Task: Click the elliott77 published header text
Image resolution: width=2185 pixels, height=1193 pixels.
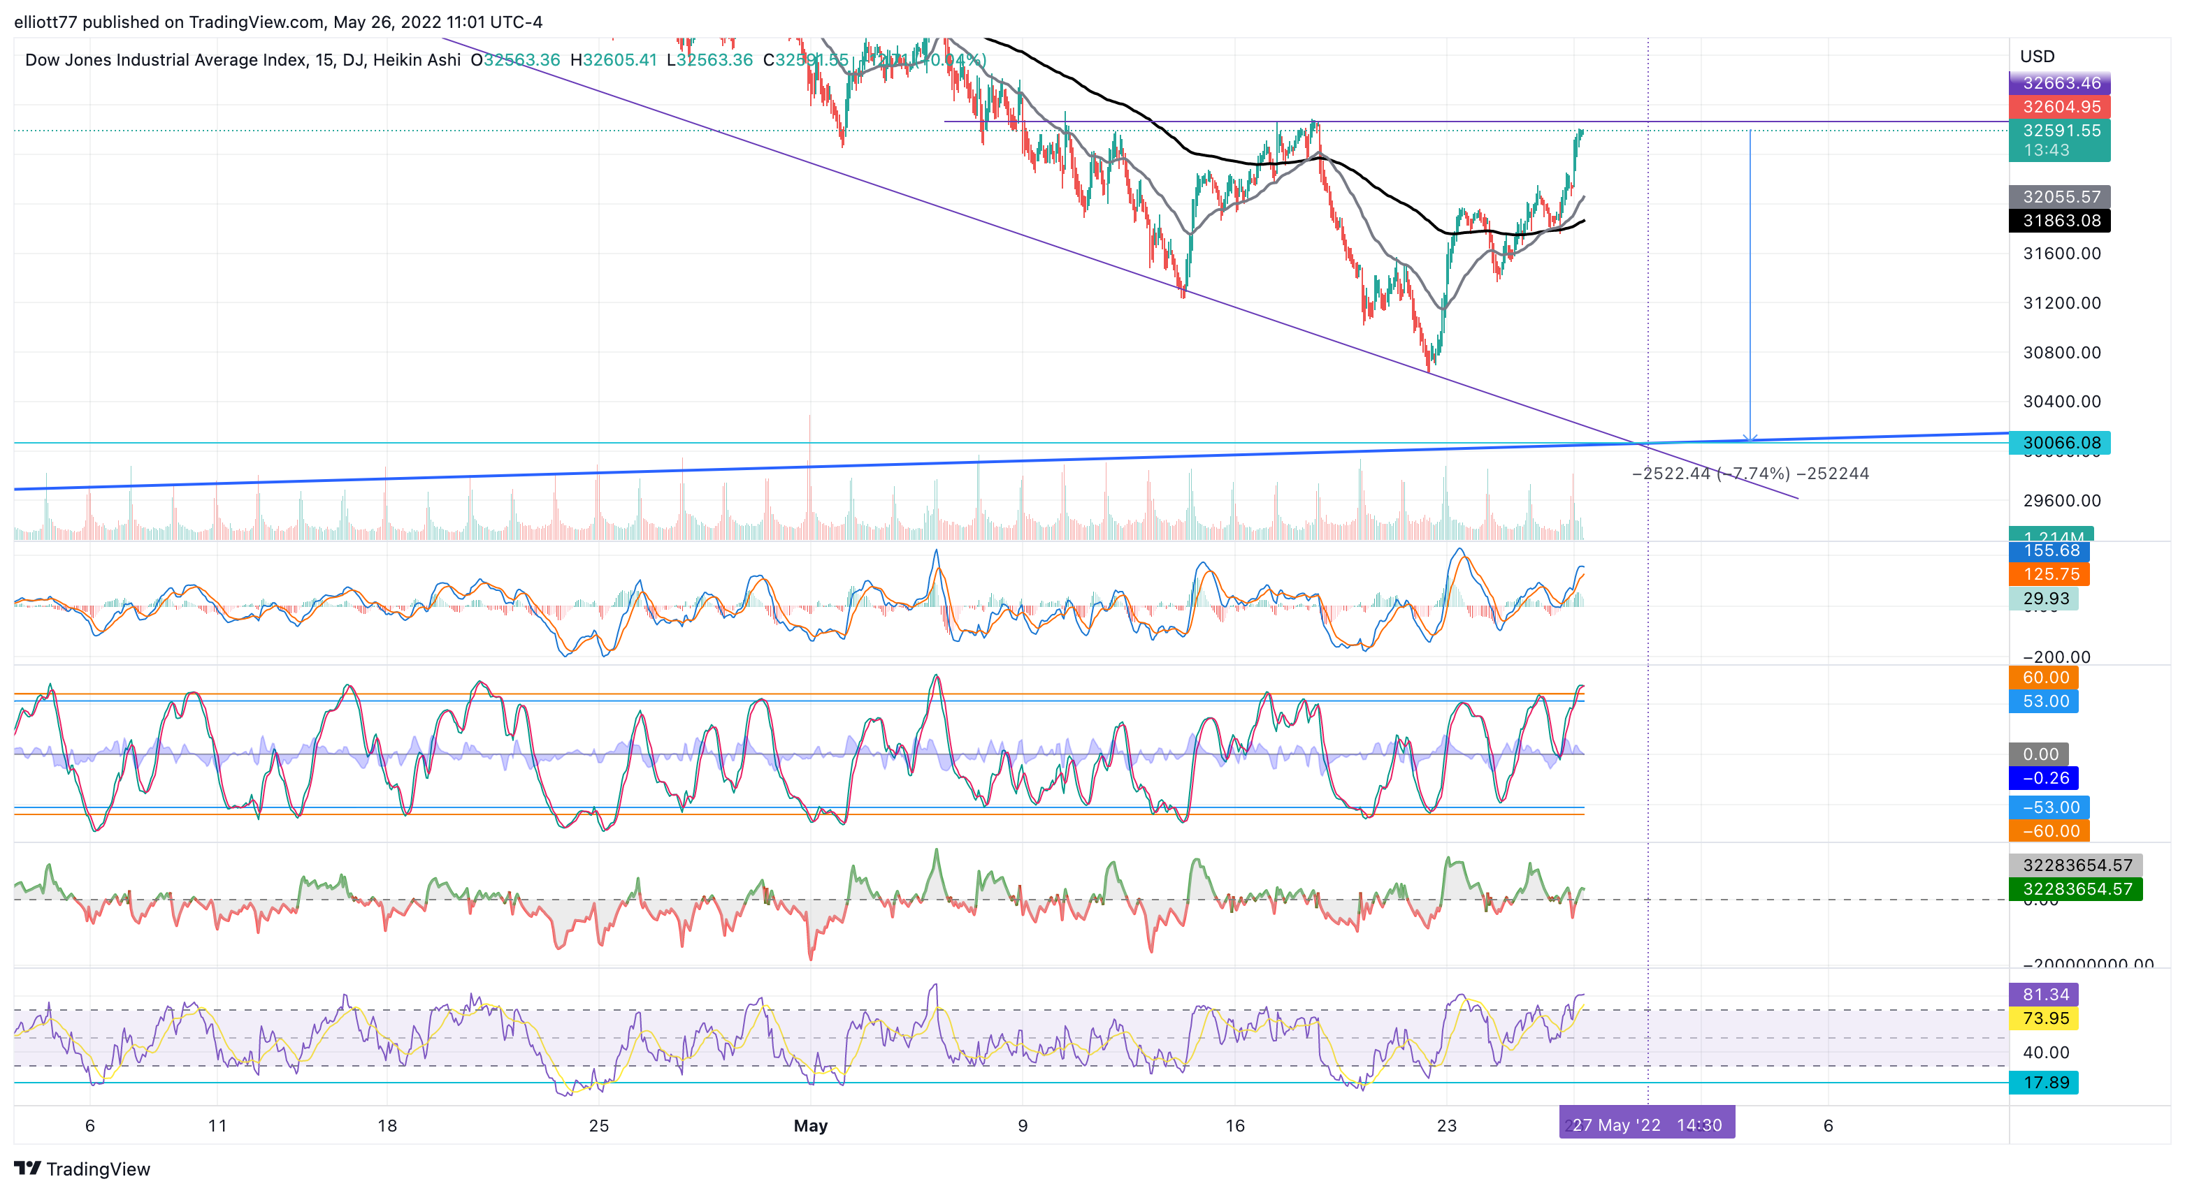Action: coord(278,22)
